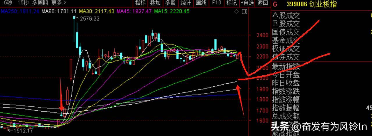The image size is (372, 136).
Task: Click the 1900 price axis label
Action: pos(262,89)
